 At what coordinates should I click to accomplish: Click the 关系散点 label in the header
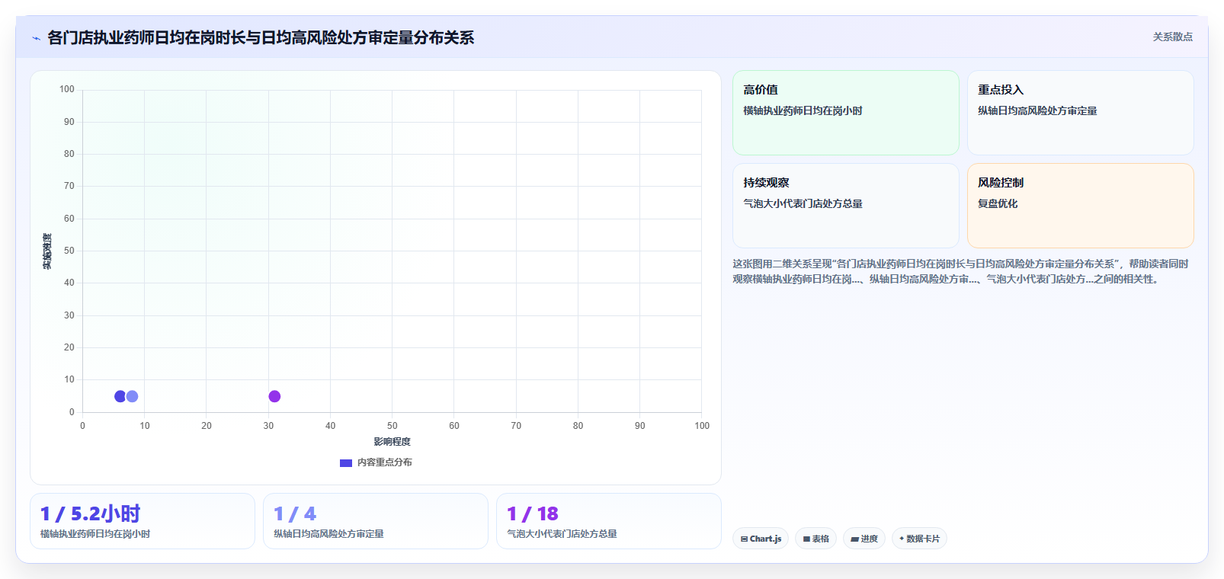1172,37
